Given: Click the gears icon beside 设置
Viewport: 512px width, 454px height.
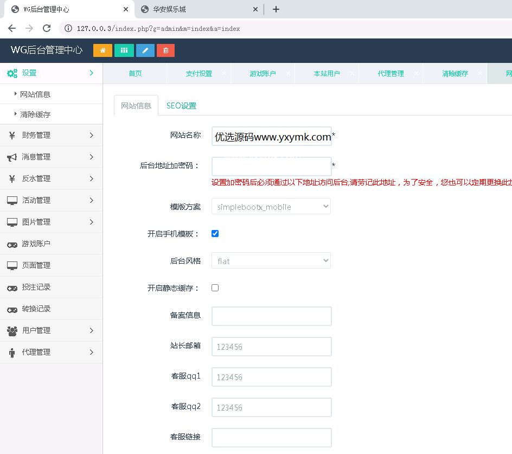Looking at the screenshot, I should coord(12,73).
